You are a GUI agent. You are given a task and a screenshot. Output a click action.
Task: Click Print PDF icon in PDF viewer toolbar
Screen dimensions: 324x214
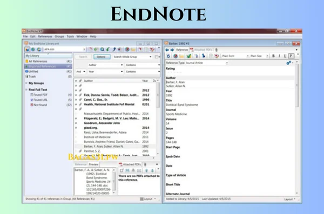point(133,170)
